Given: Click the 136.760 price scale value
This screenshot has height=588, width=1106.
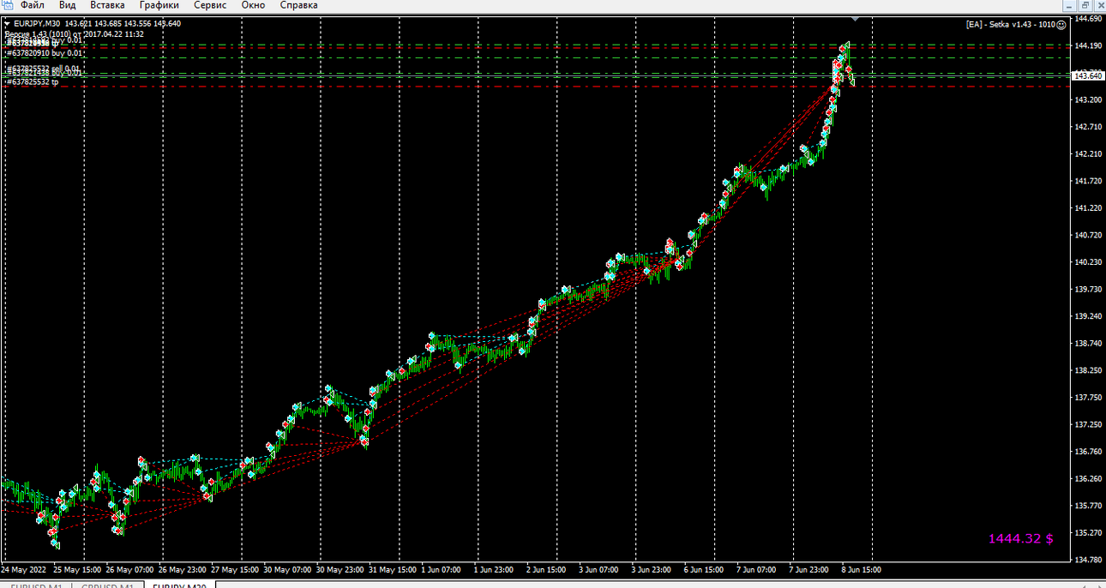Looking at the screenshot, I should point(1087,451).
